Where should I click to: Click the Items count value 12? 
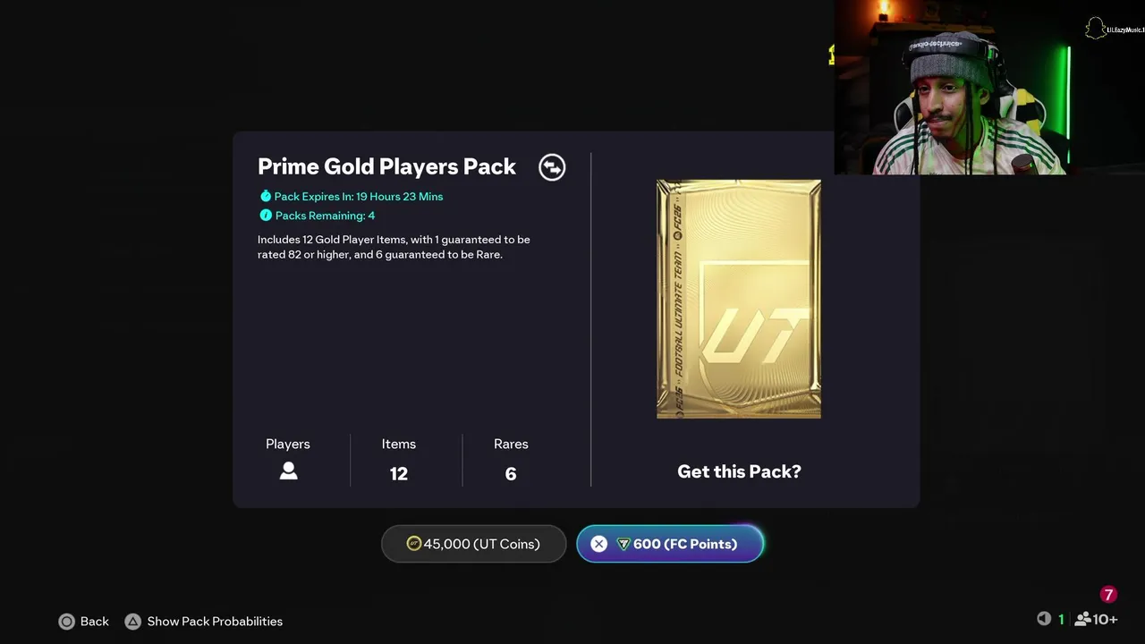point(399,474)
